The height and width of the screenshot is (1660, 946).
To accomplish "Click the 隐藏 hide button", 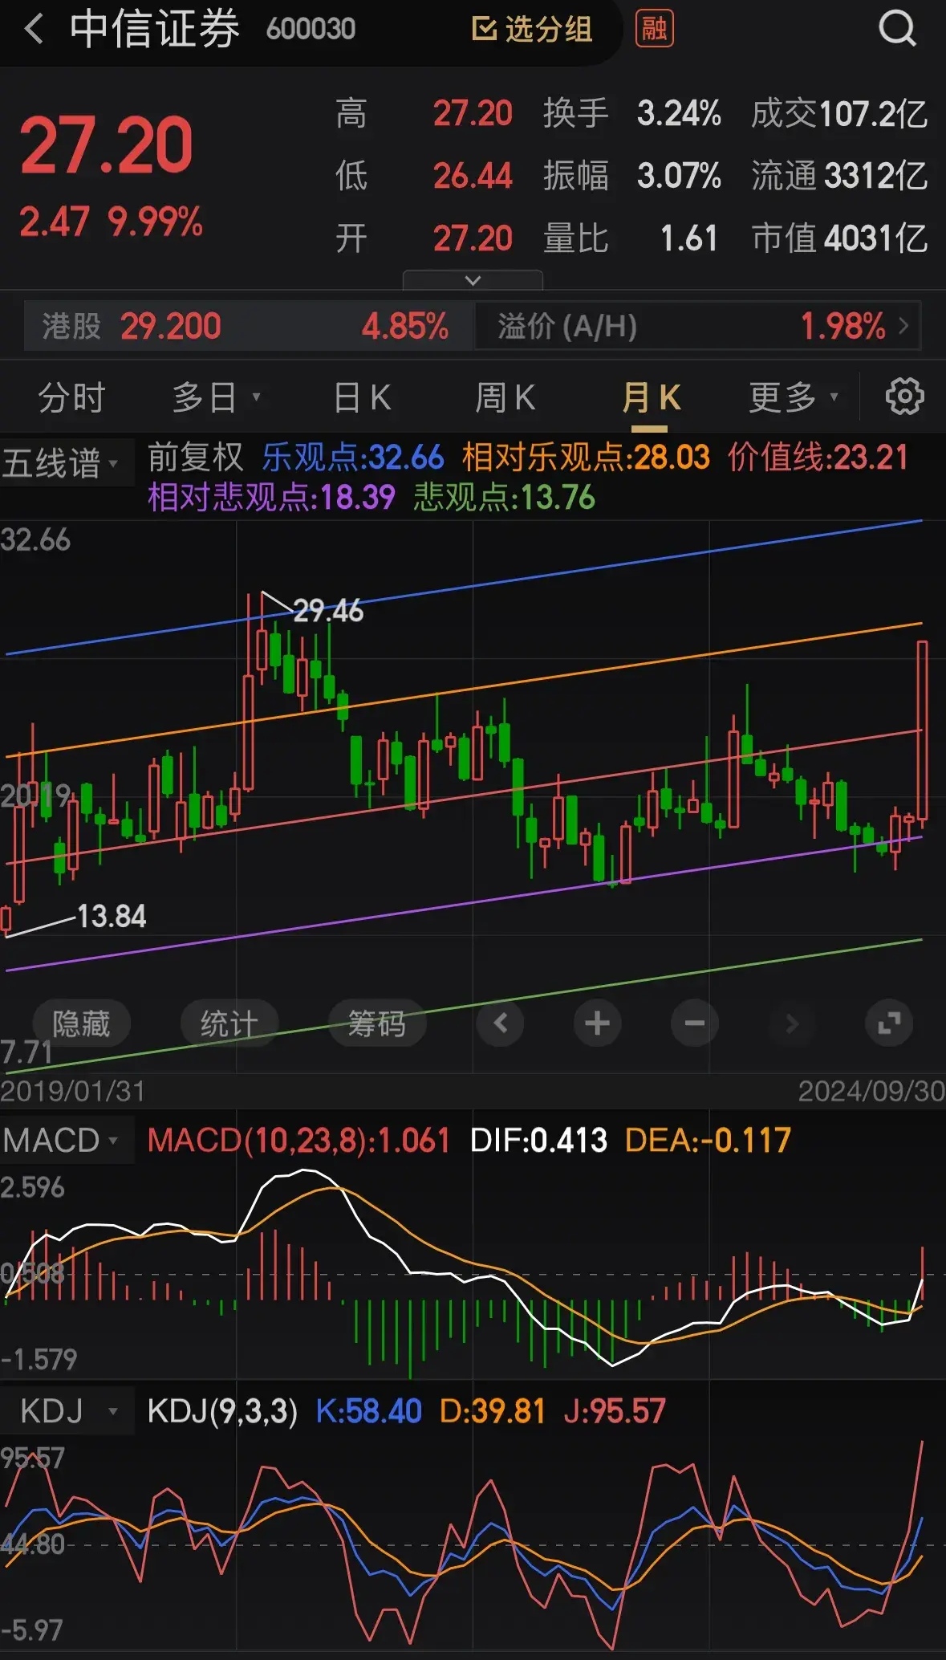I will (81, 1023).
